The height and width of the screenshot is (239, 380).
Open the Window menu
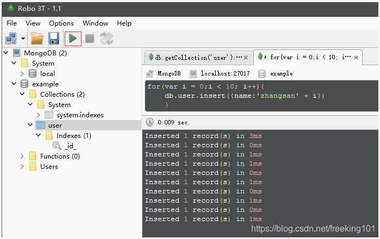[95, 23]
